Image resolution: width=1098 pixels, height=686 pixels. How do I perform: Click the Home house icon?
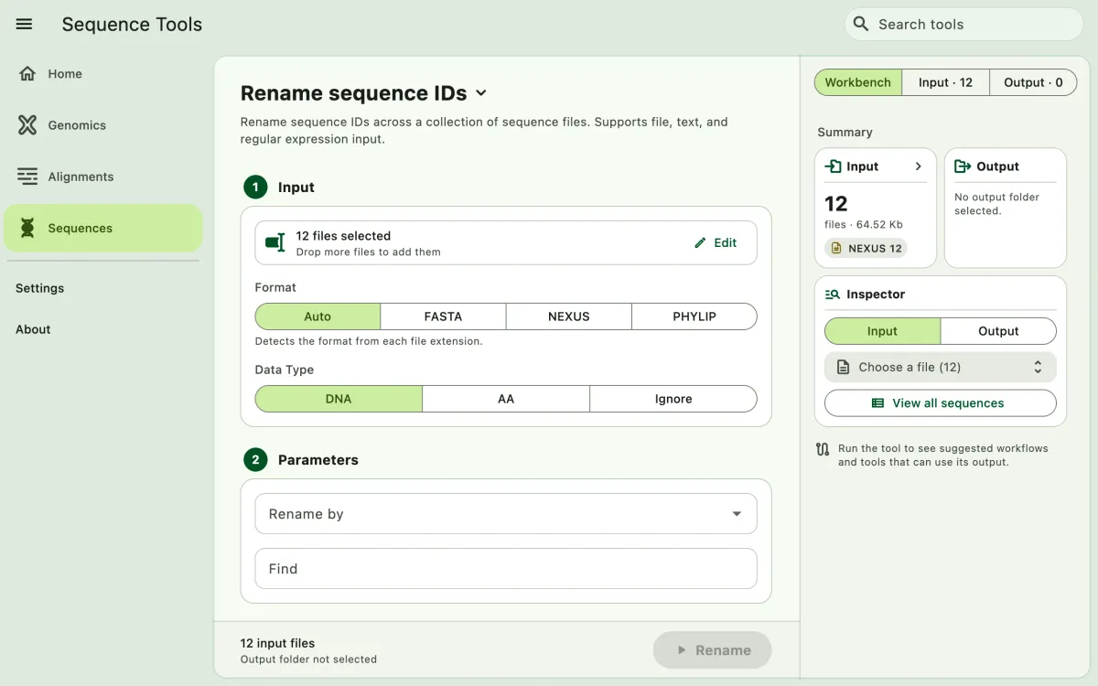click(27, 74)
